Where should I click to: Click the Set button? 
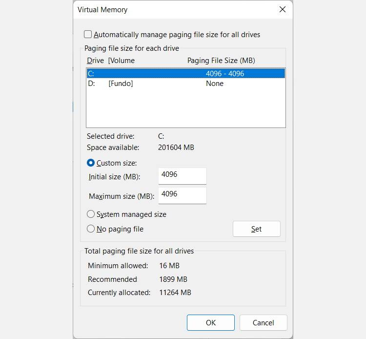[x=257, y=229]
